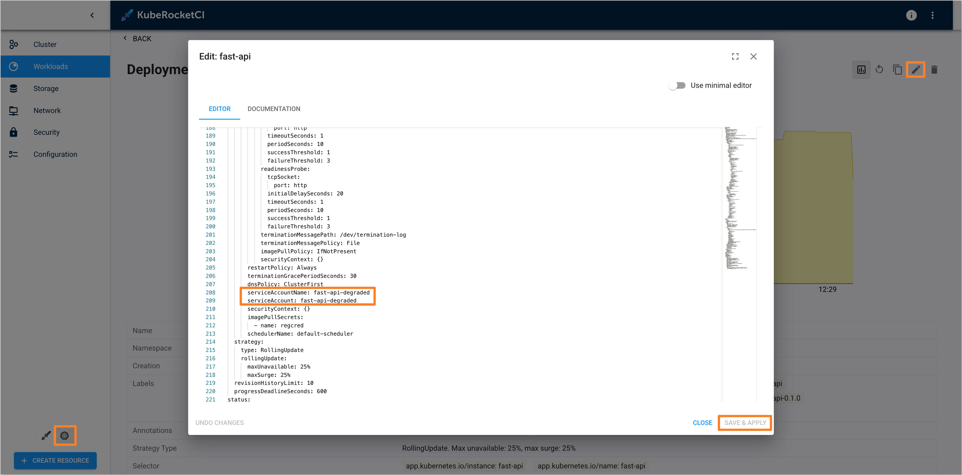Switch to the DOCUMENTATION tab

click(274, 109)
